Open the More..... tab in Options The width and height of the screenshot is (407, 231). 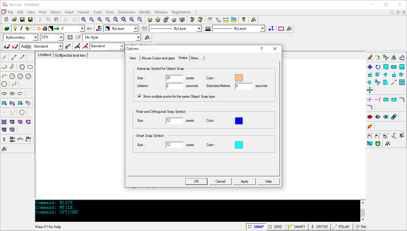click(x=197, y=58)
